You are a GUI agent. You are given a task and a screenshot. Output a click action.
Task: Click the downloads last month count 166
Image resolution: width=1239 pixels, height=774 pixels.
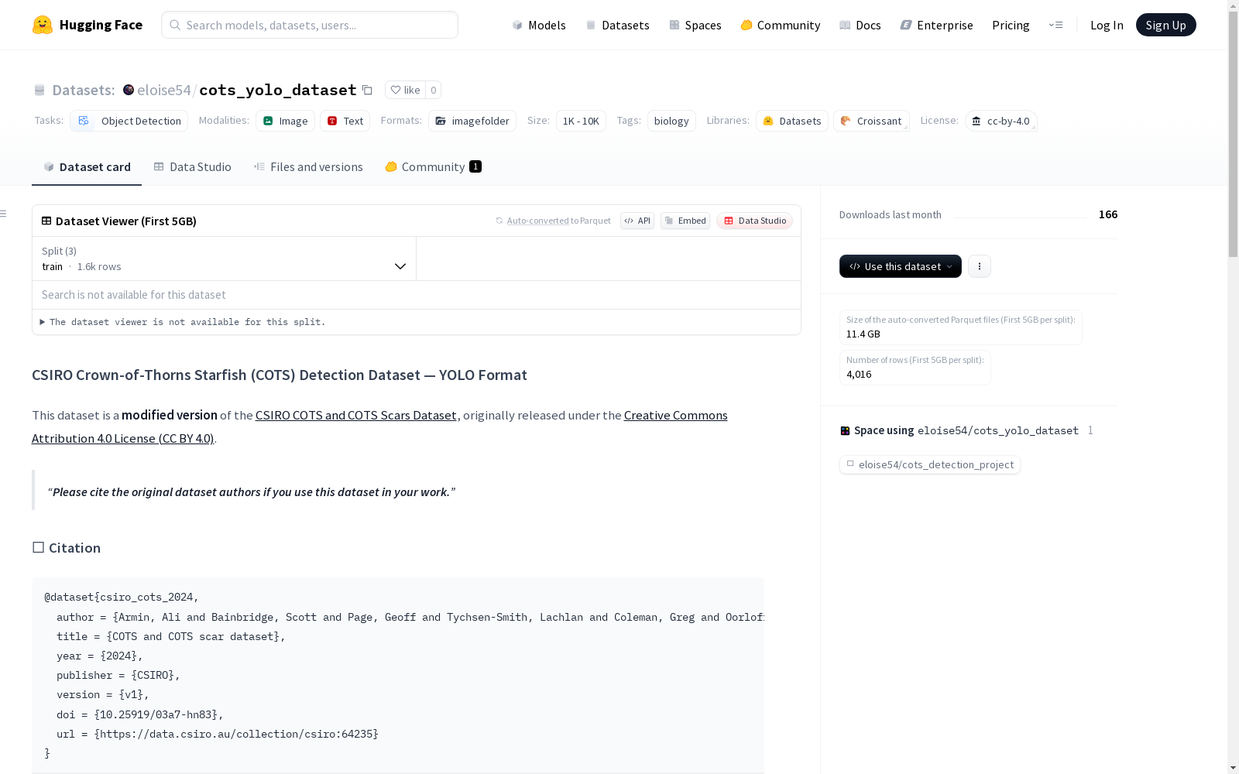tap(1108, 214)
